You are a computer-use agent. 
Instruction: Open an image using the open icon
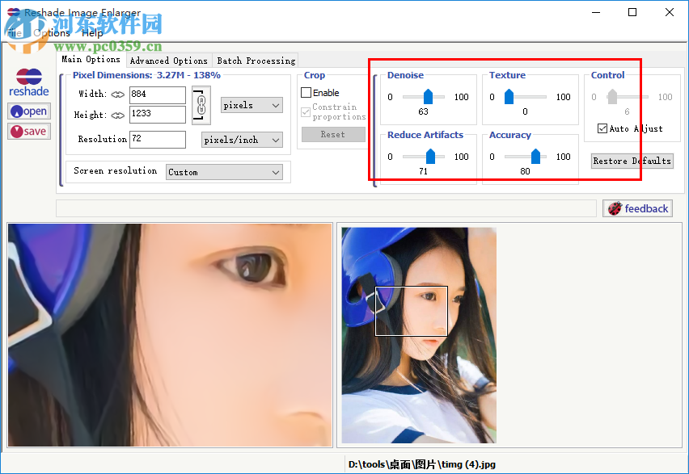click(x=28, y=111)
